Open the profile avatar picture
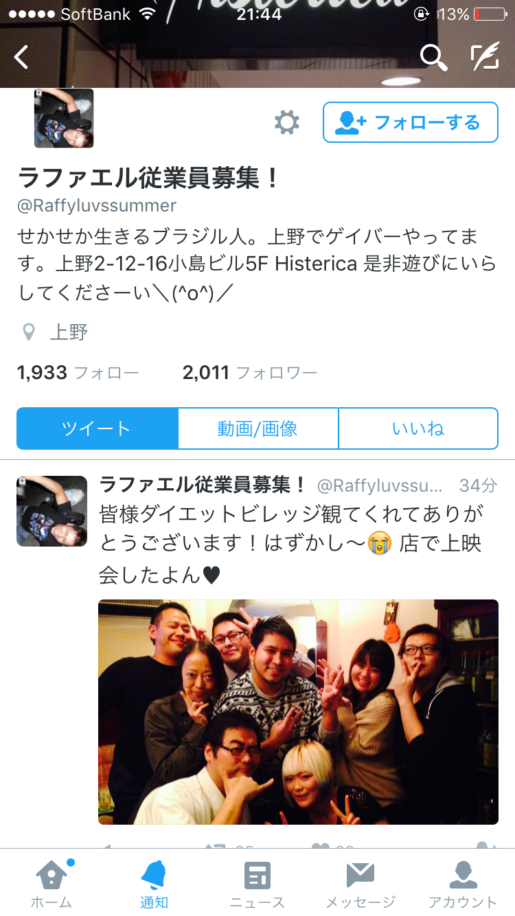Image resolution: width=515 pixels, height=916 pixels. (64, 118)
